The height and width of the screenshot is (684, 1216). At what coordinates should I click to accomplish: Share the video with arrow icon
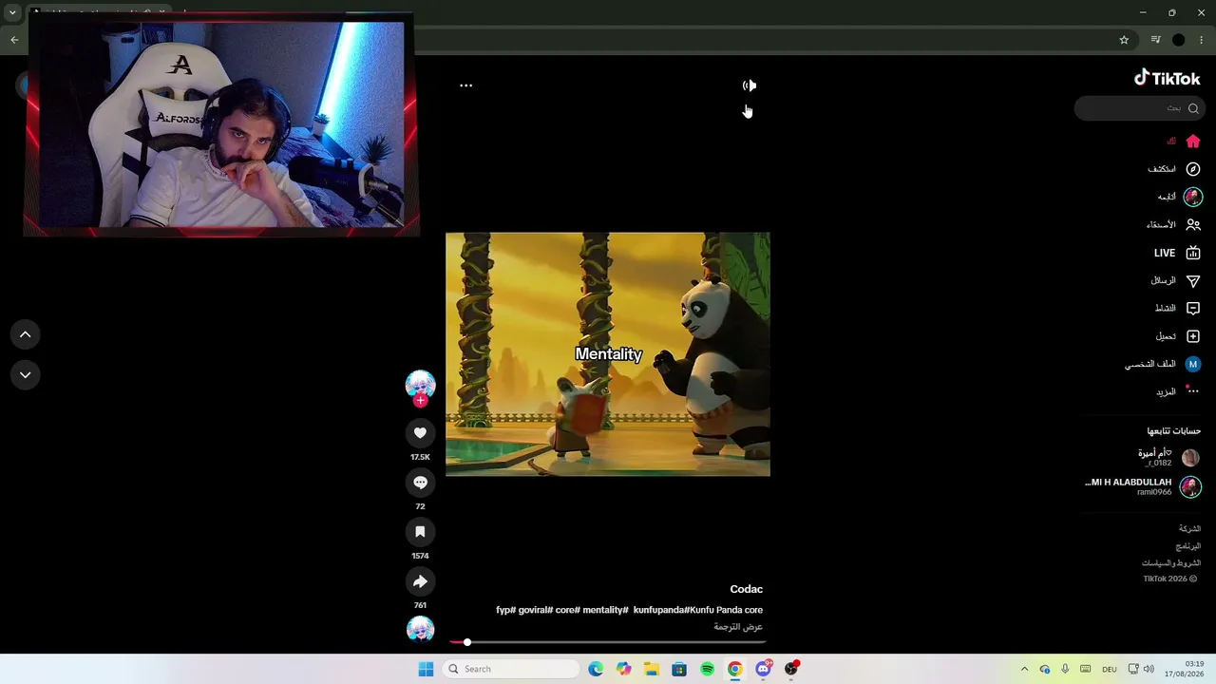click(x=420, y=581)
